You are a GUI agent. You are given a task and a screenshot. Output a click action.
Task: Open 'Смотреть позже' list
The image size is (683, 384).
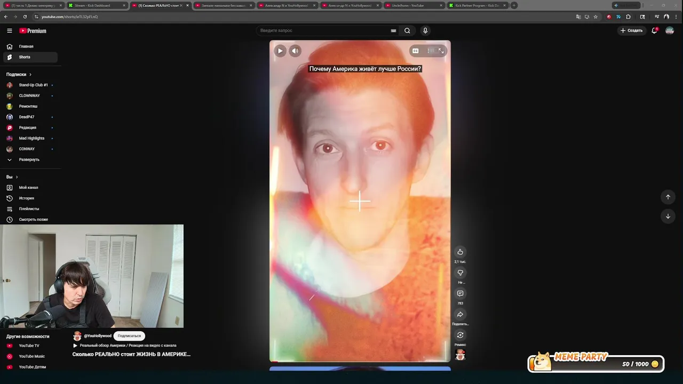[30, 219]
